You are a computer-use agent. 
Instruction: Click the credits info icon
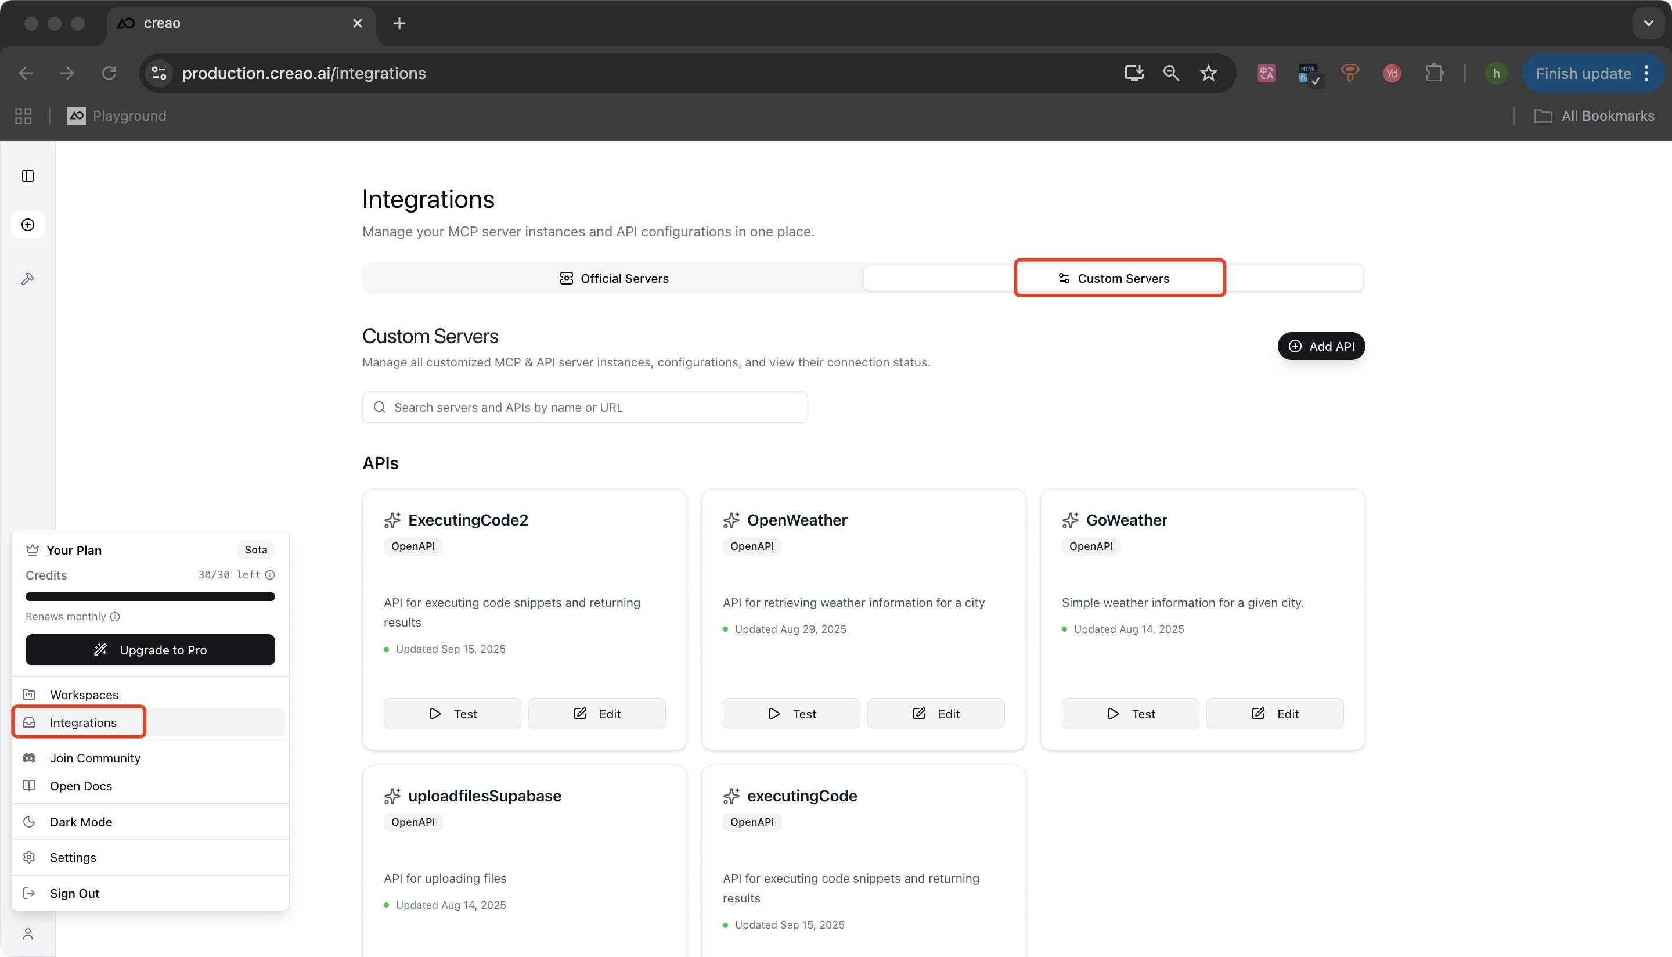coord(270,574)
